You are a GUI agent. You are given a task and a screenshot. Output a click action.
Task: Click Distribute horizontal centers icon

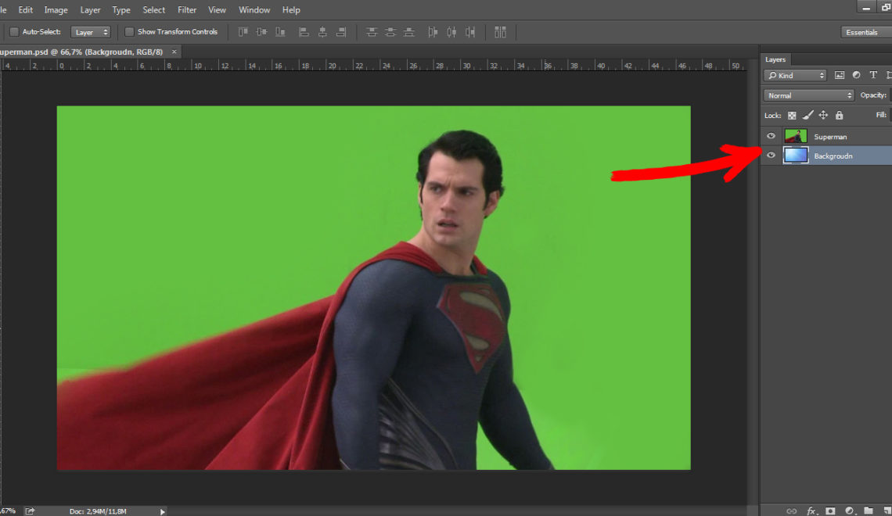coord(451,32)
